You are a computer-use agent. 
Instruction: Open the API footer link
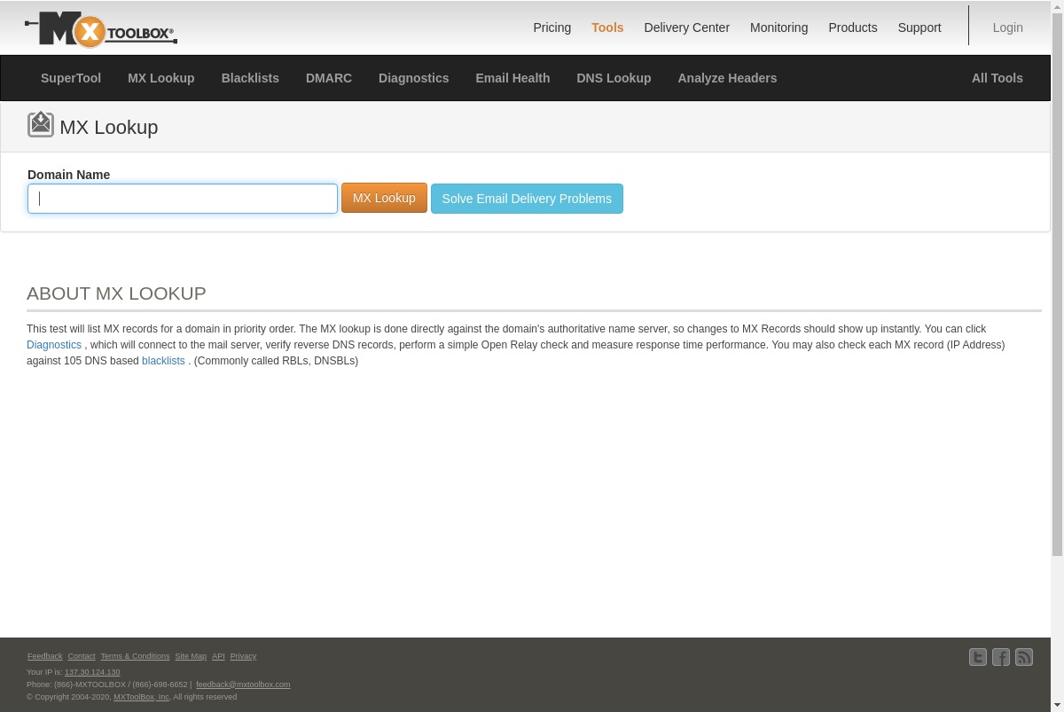tap(218, 656)
